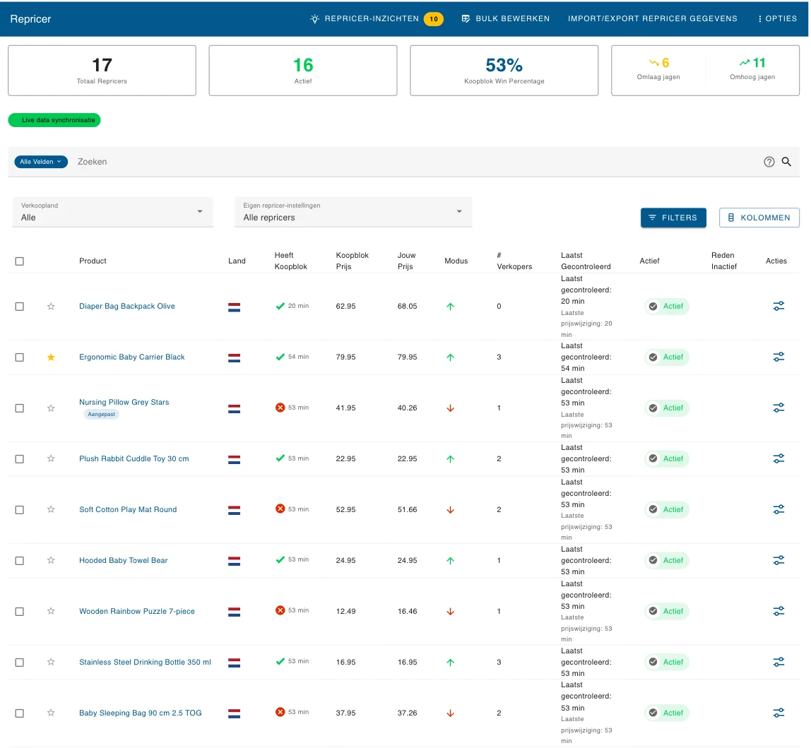Open settings sliders for Wooden Rainbow Puzzle 7-piece

[x=779, y=612]
